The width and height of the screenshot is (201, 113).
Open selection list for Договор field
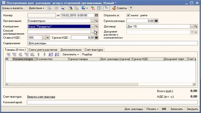coord(192,26)
